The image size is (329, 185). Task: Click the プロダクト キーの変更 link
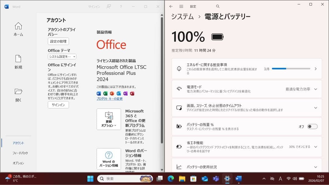coord(110,99)
